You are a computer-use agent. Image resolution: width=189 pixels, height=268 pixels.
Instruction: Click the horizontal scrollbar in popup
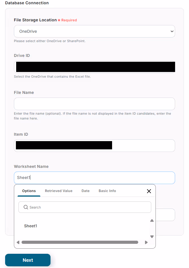[80, 242]
